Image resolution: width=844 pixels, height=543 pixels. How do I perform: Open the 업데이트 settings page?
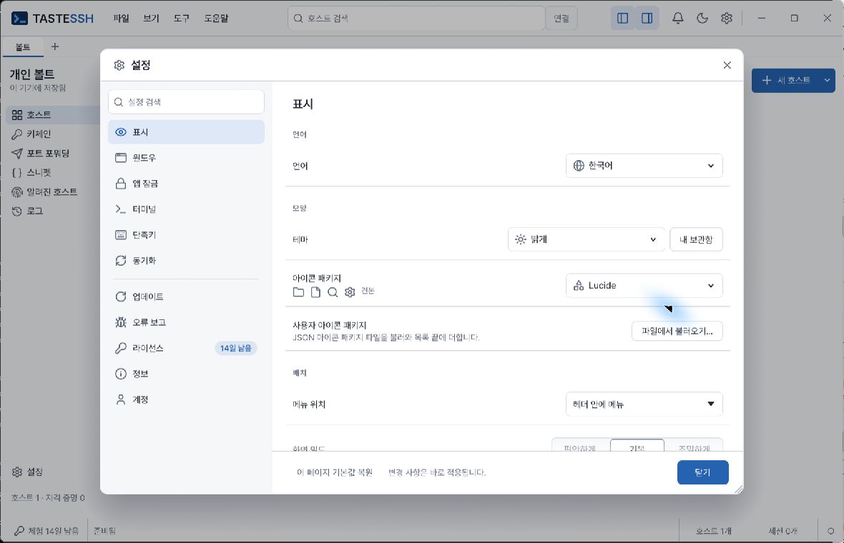click(186, 297)
